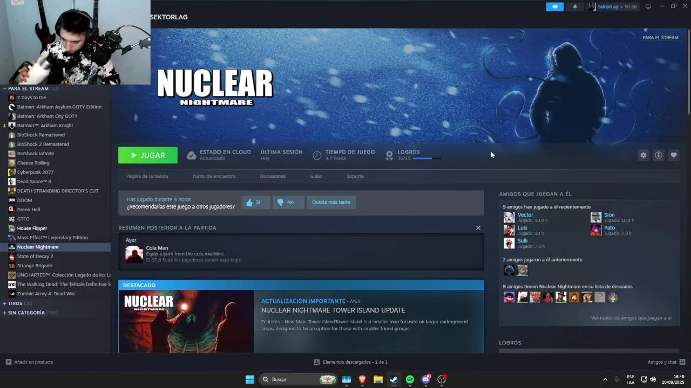Open Discord from the taskbar
The height and width of the screenshot is (388, 691).
click(x=426, y=379)
